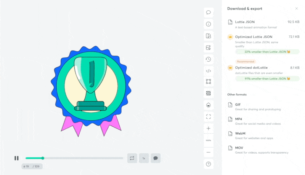Click the info icon in the sidebar

(x=209, y=24)
